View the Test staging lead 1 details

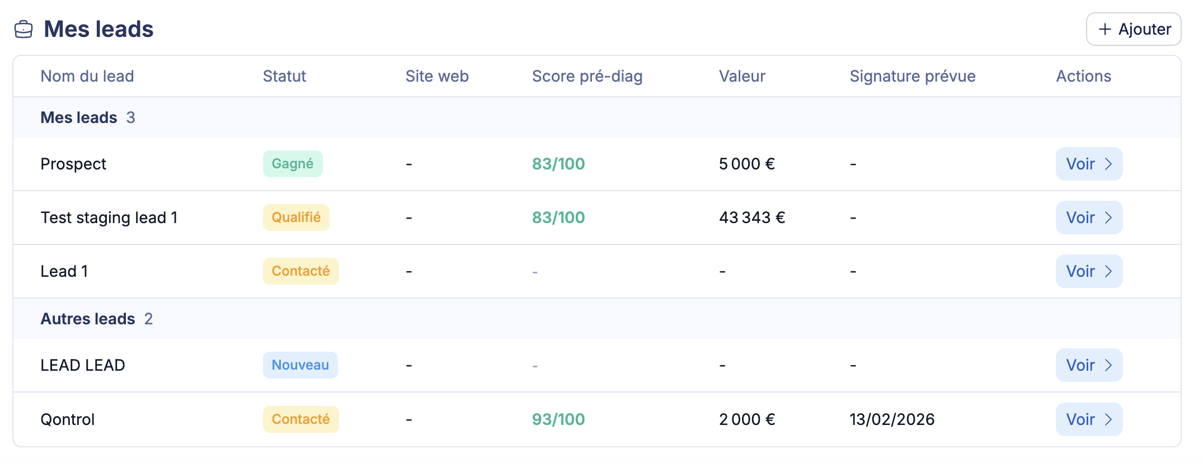click(x=1088, y=218)
